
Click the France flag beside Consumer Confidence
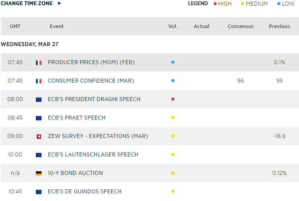pyautogui.click(x=39, y=81)
